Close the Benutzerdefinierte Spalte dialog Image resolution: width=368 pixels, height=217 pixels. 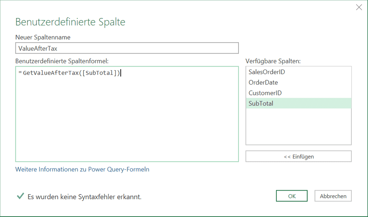pos(359,7)
